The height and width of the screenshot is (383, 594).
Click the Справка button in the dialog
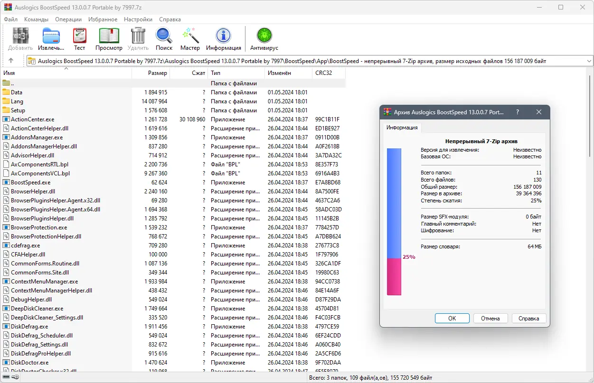[529, 319]
